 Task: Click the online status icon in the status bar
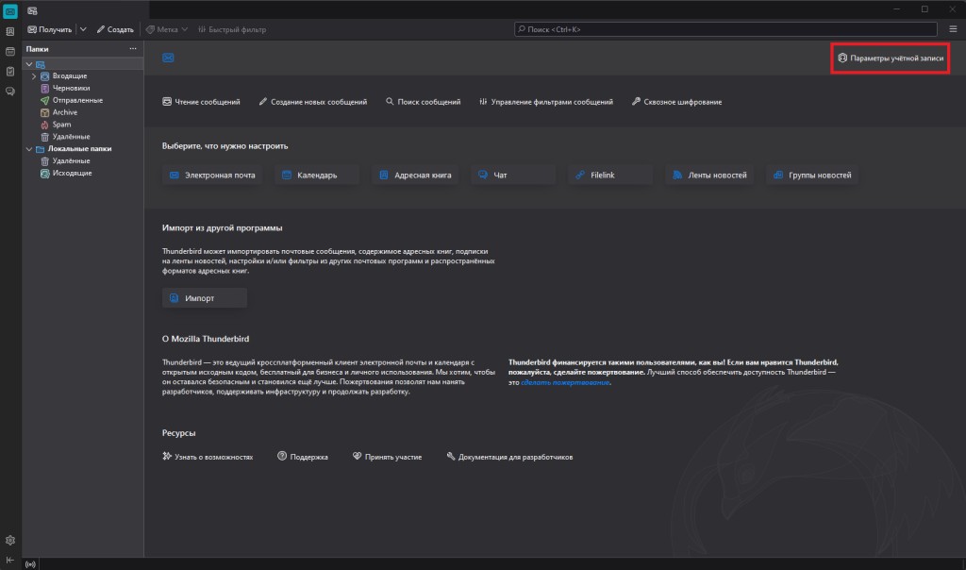[30, 563]
